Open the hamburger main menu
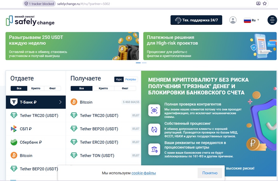This screenshot has height=181, width=278. (272, 20)
